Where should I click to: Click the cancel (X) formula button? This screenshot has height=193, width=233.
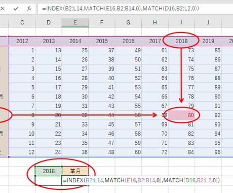[3, 9]
